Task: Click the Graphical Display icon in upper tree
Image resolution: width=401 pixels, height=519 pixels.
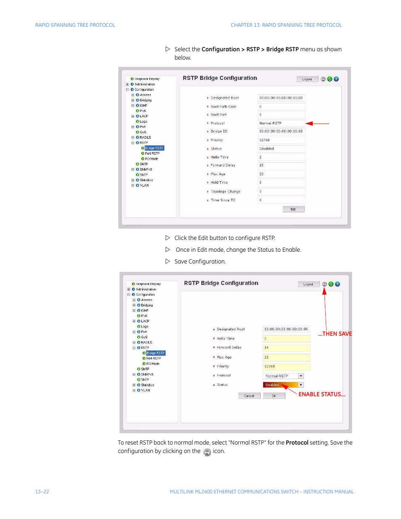Action: tap(132, 79)
